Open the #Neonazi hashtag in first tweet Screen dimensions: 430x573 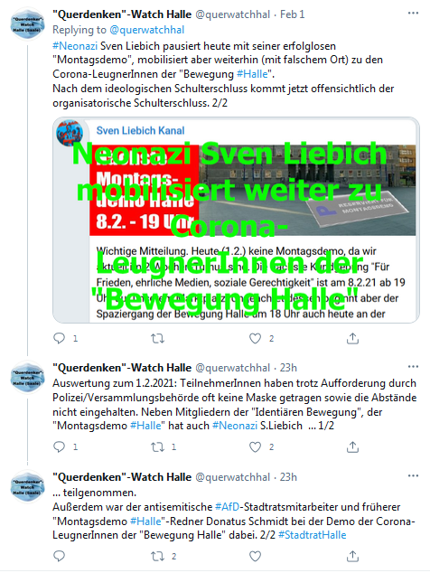75,46
